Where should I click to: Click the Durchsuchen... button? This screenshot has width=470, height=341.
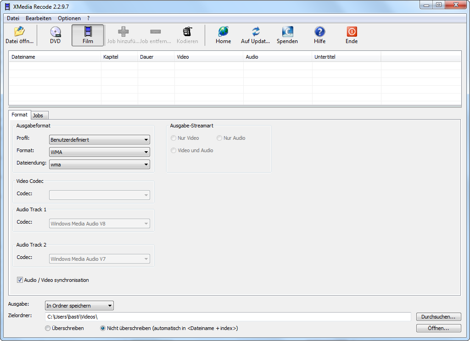(x=438, y=317)
